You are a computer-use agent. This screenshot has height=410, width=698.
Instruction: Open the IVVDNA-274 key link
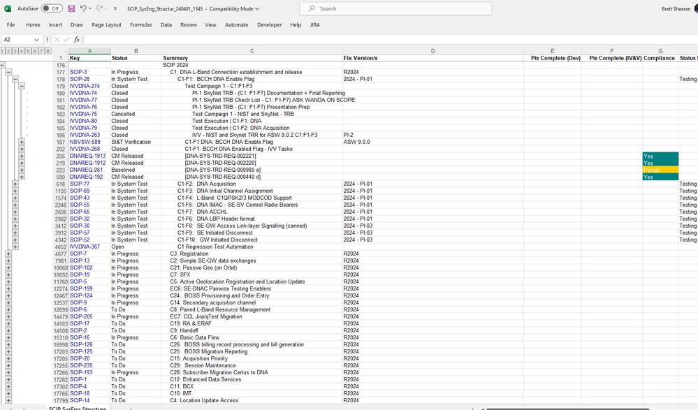point(85,86)
